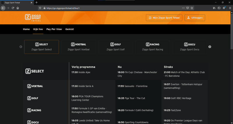View site info via the padlock icon
This screenshot has width=233, height=124.
point(44,8)
